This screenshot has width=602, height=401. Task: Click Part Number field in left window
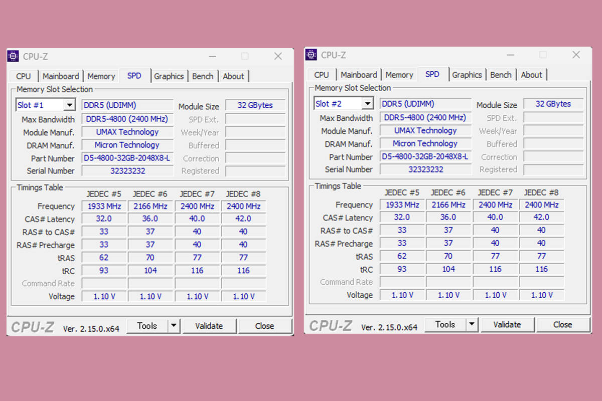click(127, 158)
